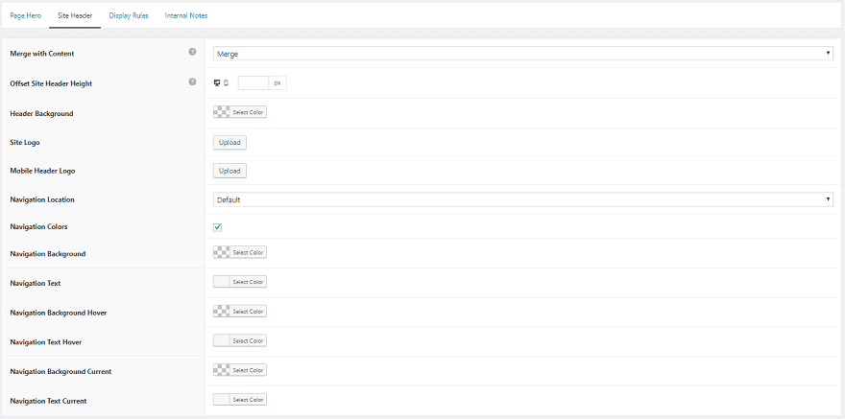This screenshot has width=845, height=419.
Task: Select the mobile device icon for offset
Action: click(227, 83)
